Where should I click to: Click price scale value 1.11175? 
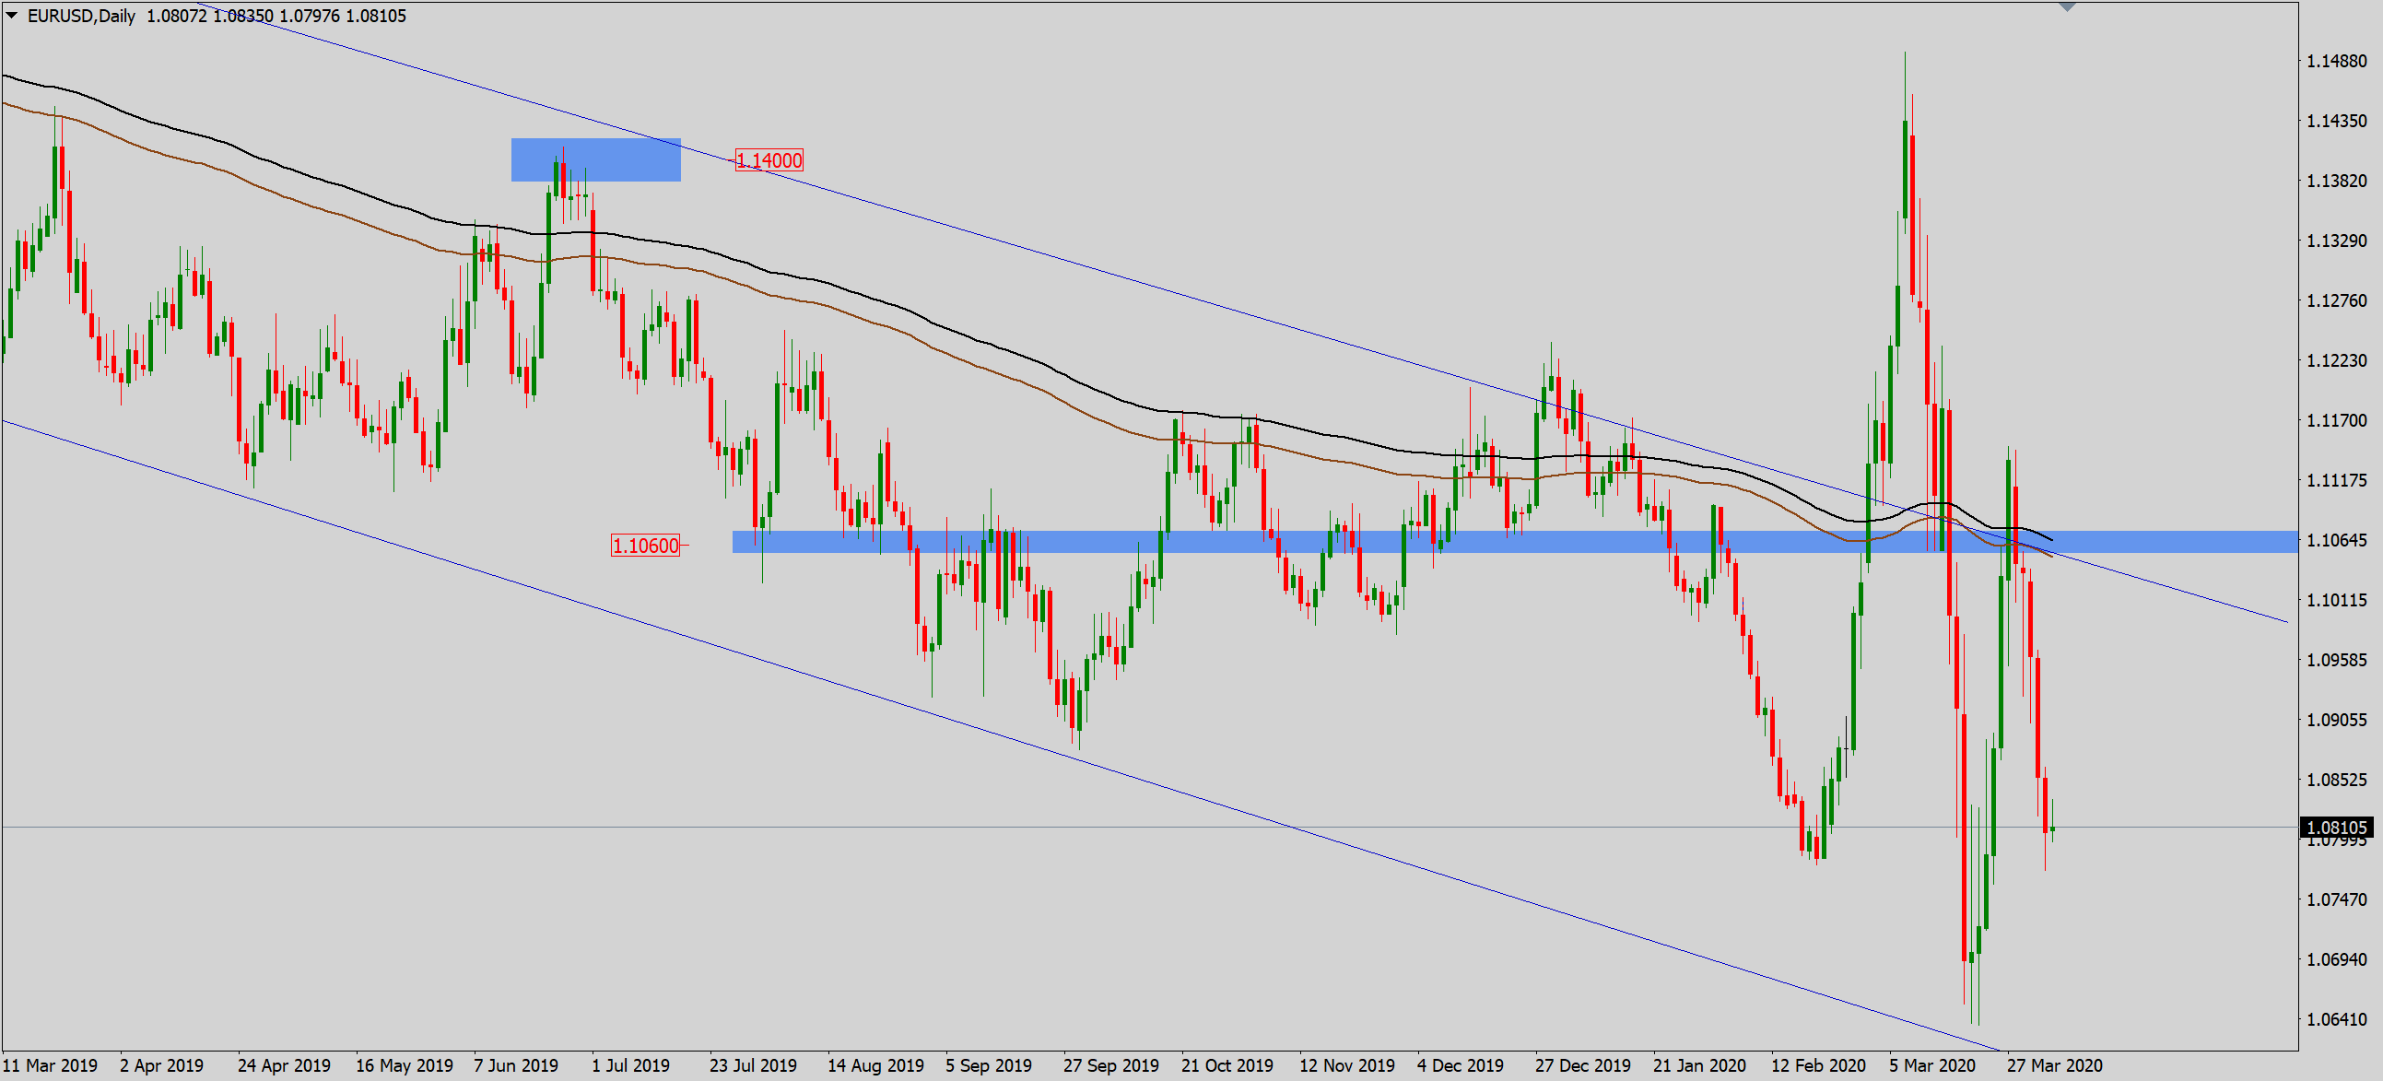point(2337,480)
